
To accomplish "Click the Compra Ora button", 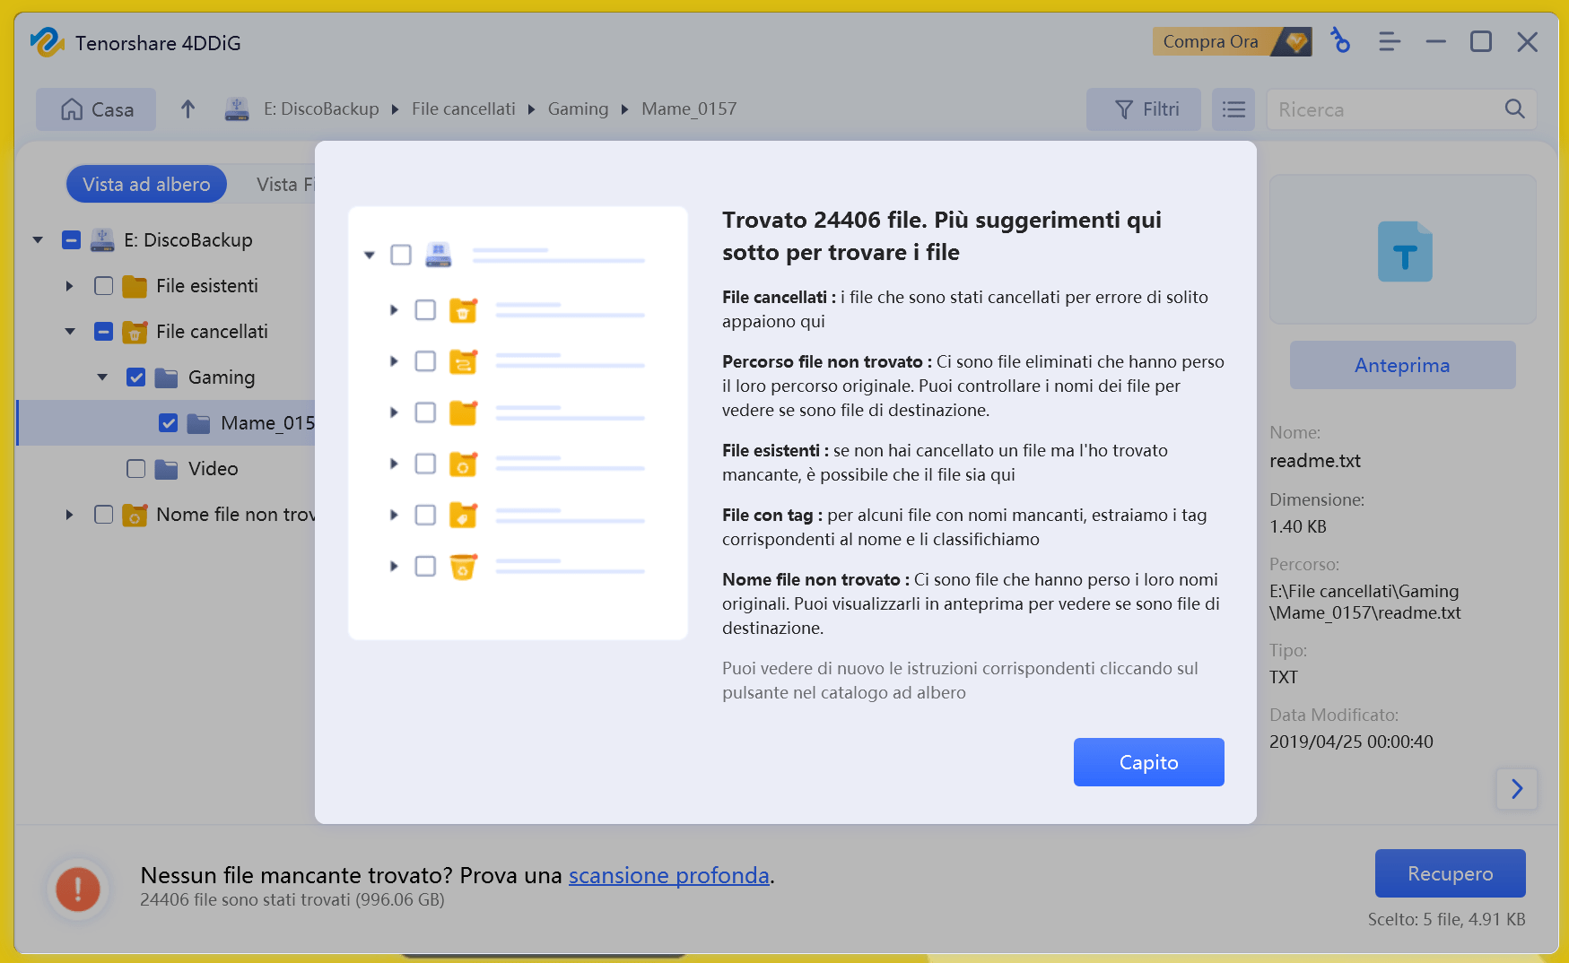I will 1232,41.
